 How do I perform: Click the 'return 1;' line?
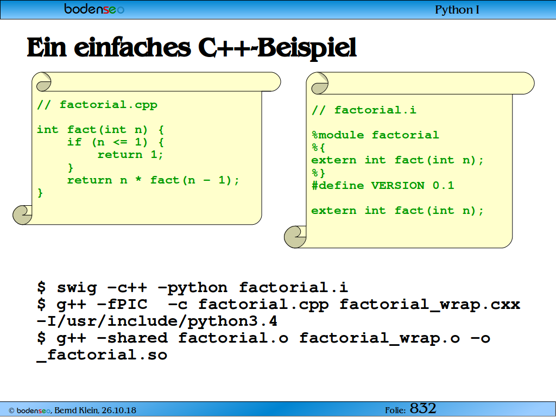[130, 155]
